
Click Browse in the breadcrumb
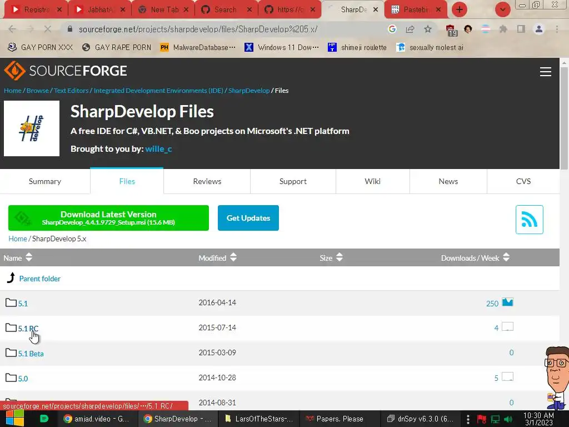[37, 91]
